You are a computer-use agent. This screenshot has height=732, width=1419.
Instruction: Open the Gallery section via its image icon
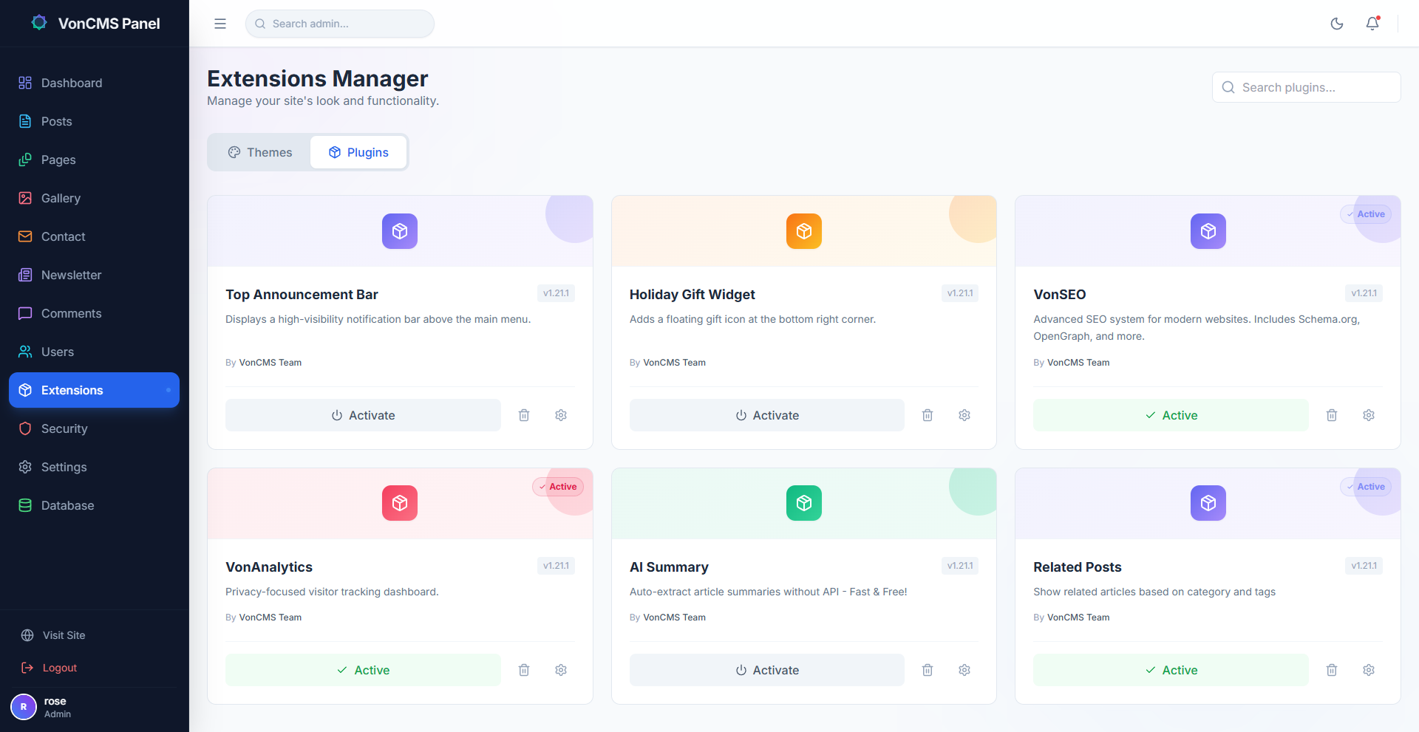pos(24,198)
